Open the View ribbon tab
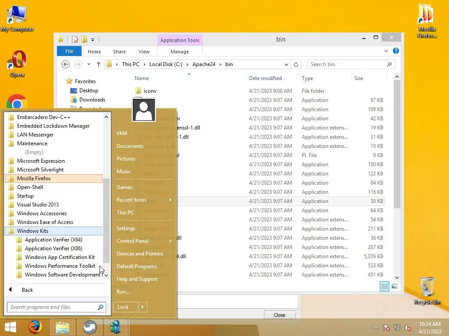 coord(144,52)
